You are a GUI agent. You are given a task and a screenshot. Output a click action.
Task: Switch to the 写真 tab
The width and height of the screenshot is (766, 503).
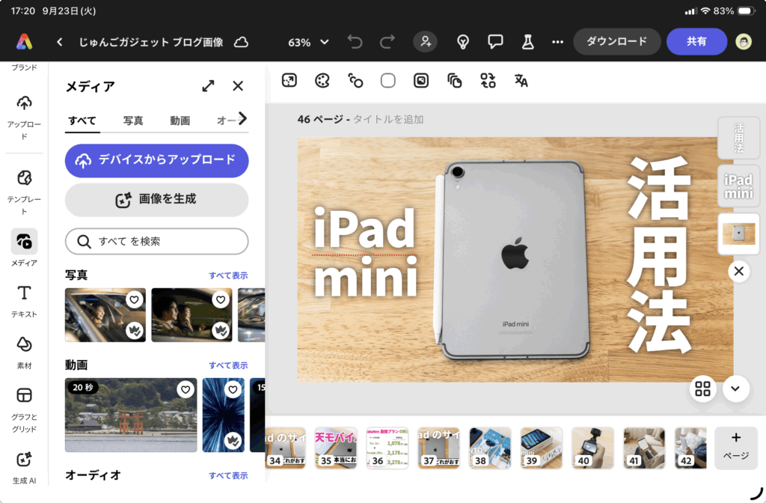click(x=133, y=121)
